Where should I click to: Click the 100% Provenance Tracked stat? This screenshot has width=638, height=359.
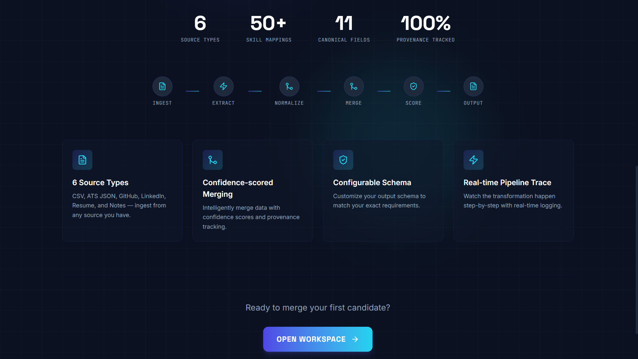425,28
